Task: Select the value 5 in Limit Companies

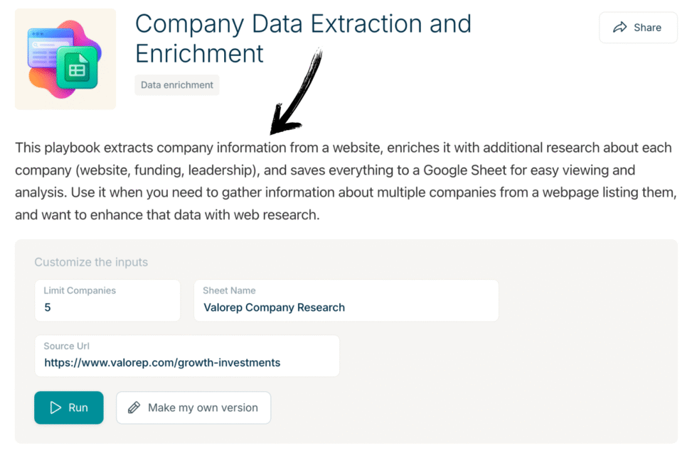Action: (x=48, y=307)
